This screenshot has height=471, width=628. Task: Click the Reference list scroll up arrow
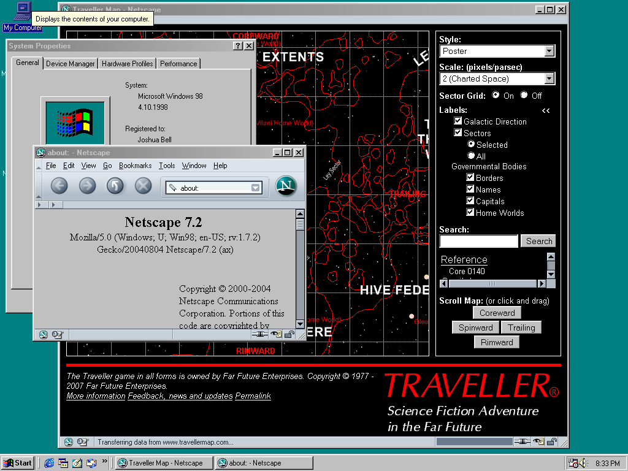(551, 257)
